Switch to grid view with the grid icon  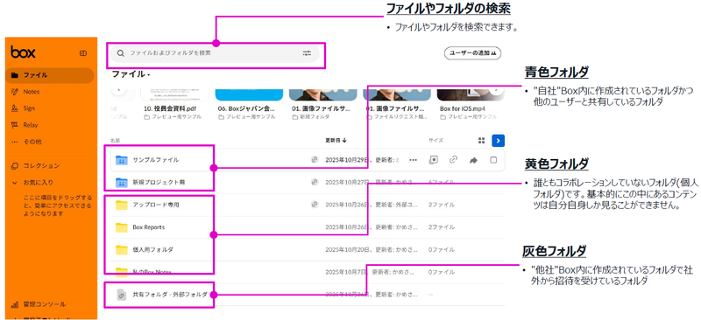point(481,141)
